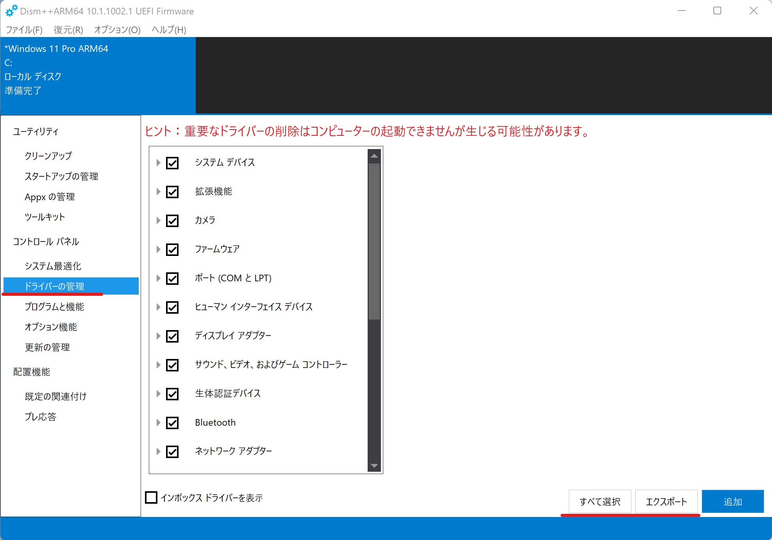Click the エクスポート button
The width and height of the screenshot is (772, 540).
[x=666, y=501]
